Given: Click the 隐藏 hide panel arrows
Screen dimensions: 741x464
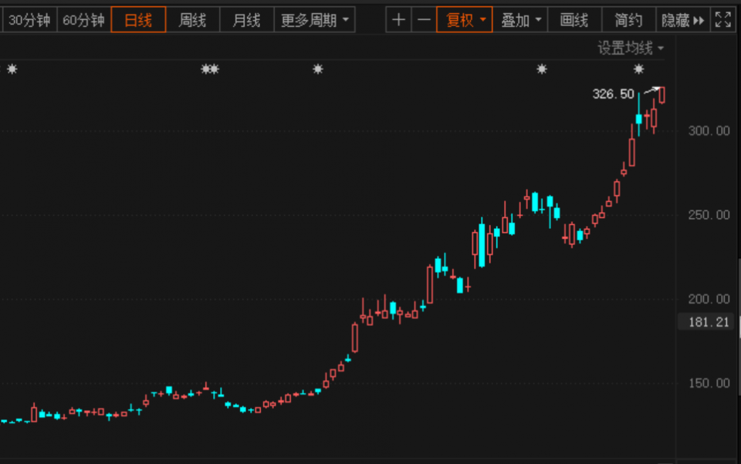Looking at the screenshot, I should [683, 20].
